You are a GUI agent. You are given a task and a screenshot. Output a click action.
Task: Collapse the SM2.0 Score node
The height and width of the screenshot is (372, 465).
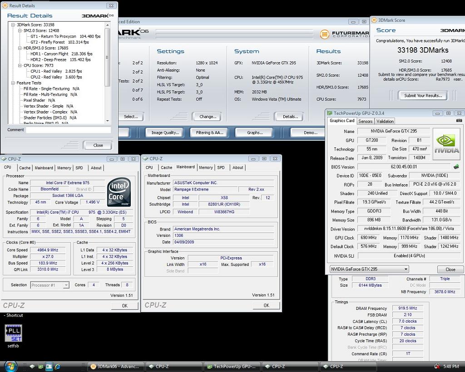(20, 30)
